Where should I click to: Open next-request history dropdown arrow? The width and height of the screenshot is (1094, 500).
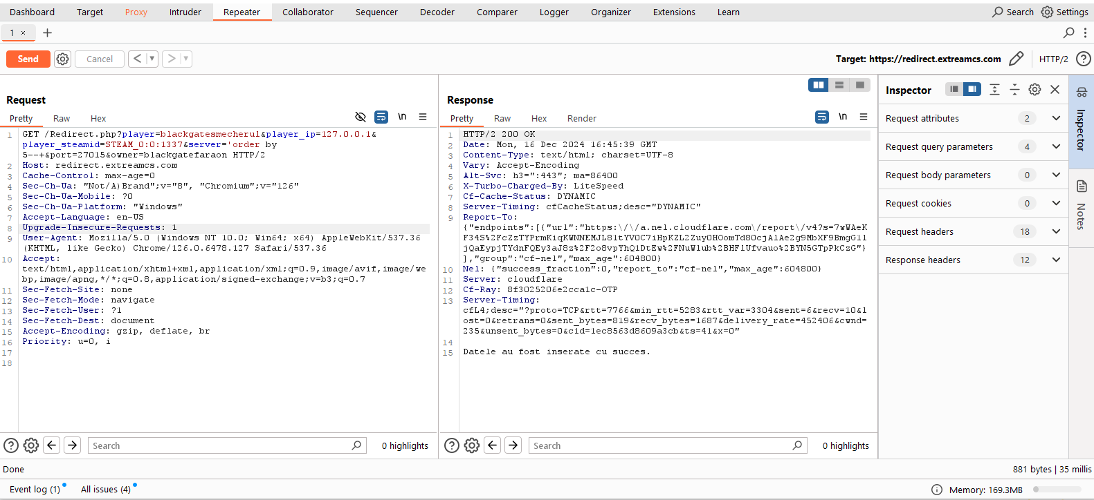coord(185,59)
